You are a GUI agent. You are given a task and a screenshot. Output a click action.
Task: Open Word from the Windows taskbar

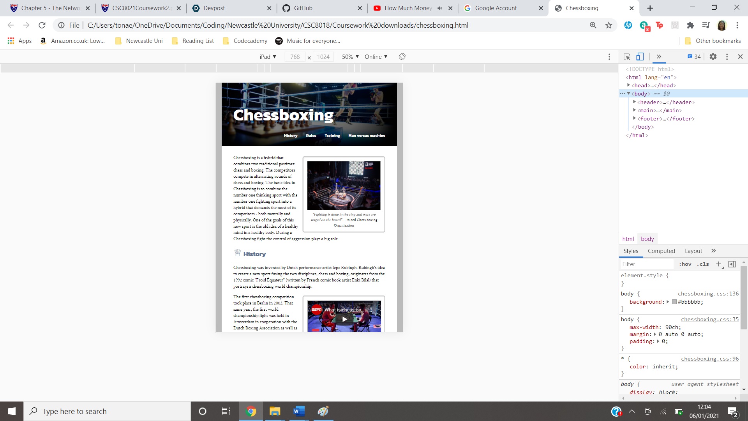tap(299, 411)
